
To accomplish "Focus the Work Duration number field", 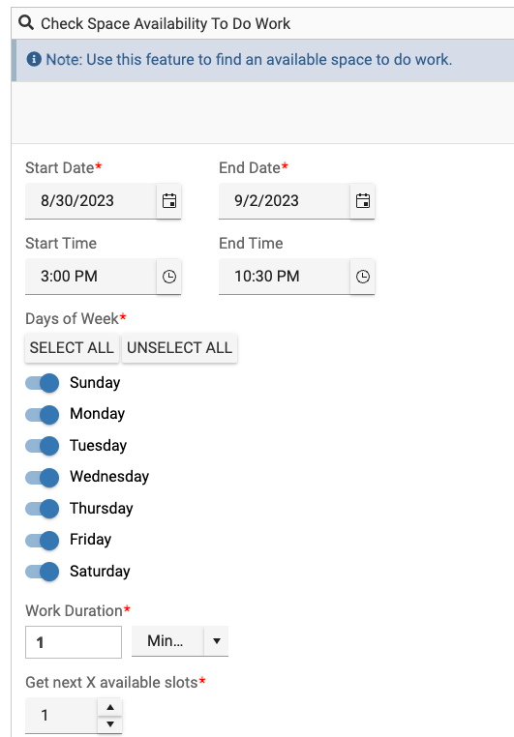I will coord(74,642).
